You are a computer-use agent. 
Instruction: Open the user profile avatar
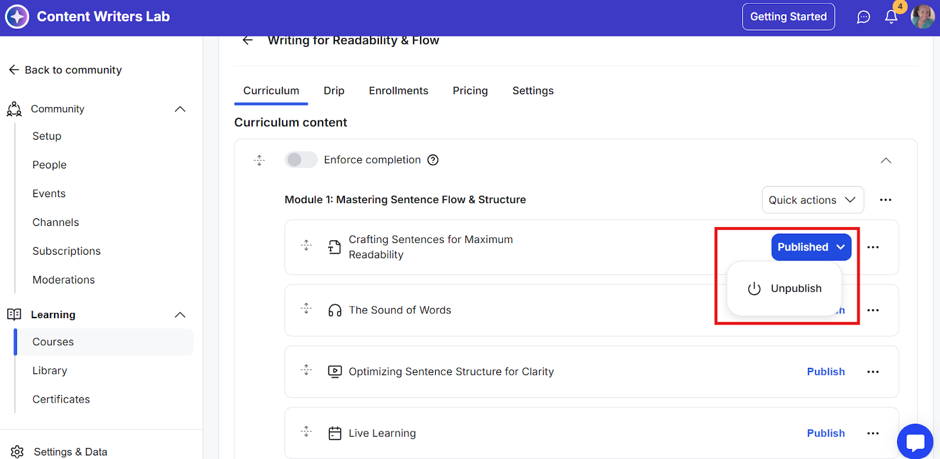point(922,17)
